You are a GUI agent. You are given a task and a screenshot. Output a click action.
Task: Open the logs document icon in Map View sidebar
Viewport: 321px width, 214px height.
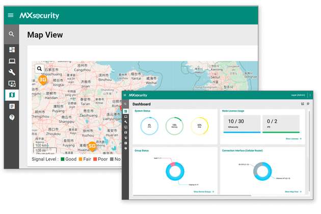[x=12, y=106]
